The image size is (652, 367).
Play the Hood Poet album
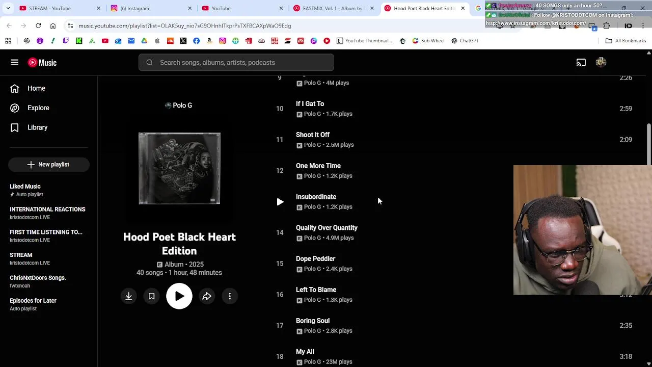click(x=179, y=296)
